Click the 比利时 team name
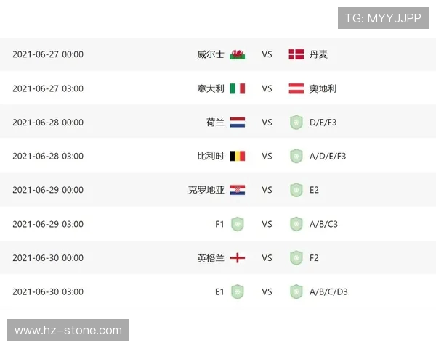This screenshot has height=348, width=436. [x=211, y=156]
